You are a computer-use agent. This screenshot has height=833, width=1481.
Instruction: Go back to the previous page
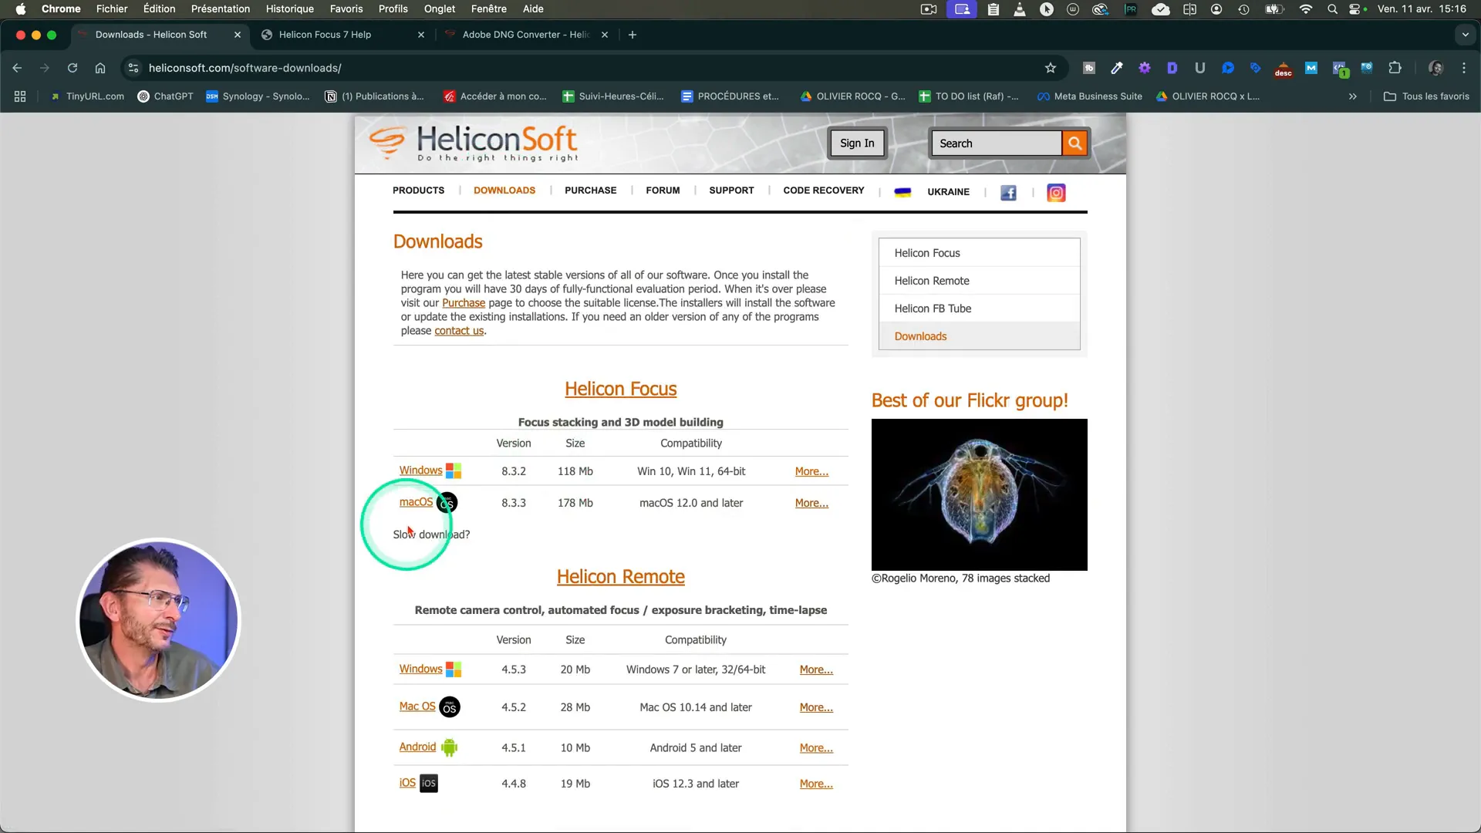tap(17, 68)
